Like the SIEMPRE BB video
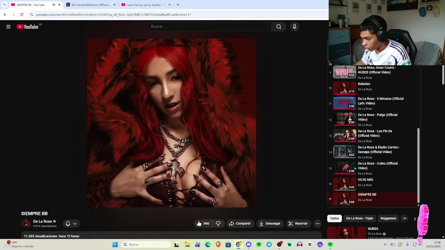The height and width of the screenshot is (250, 445). [203, 224]
